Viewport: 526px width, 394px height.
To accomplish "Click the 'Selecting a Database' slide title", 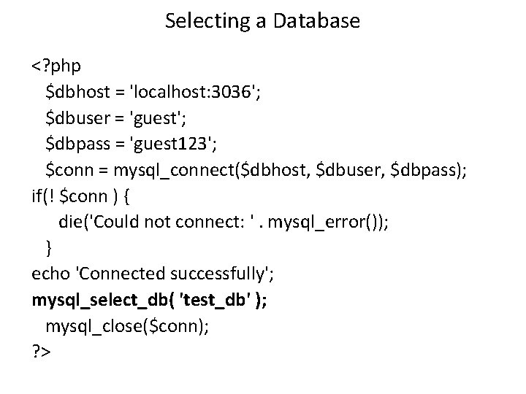I will 262,21.
